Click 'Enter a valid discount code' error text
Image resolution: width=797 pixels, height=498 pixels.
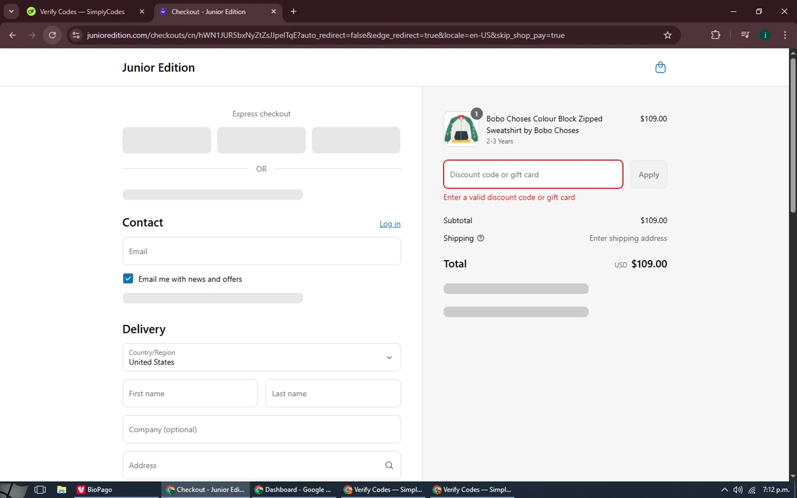click(x=509, y=198)
